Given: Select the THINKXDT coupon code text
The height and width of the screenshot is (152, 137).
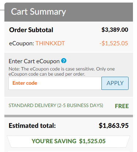Looking at the screenshot, I should [50, 43].
